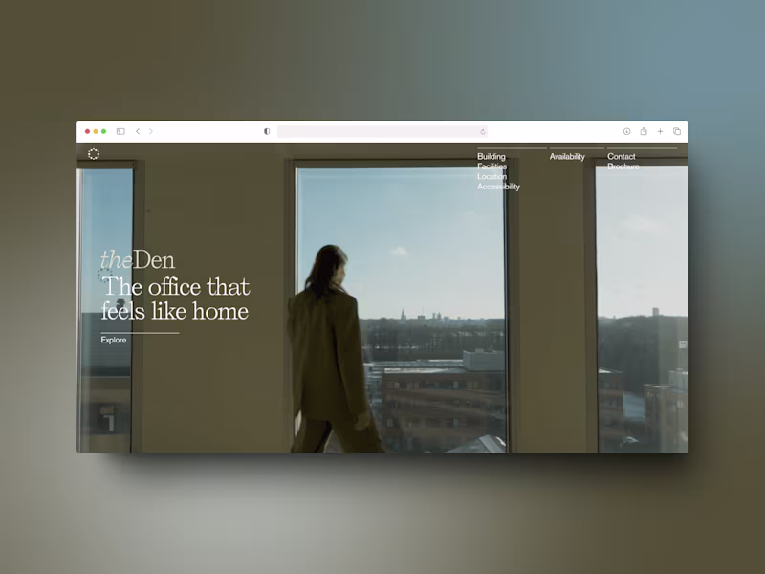Toggle the Safari sidebar icon
765x574 pixels.
120,131
